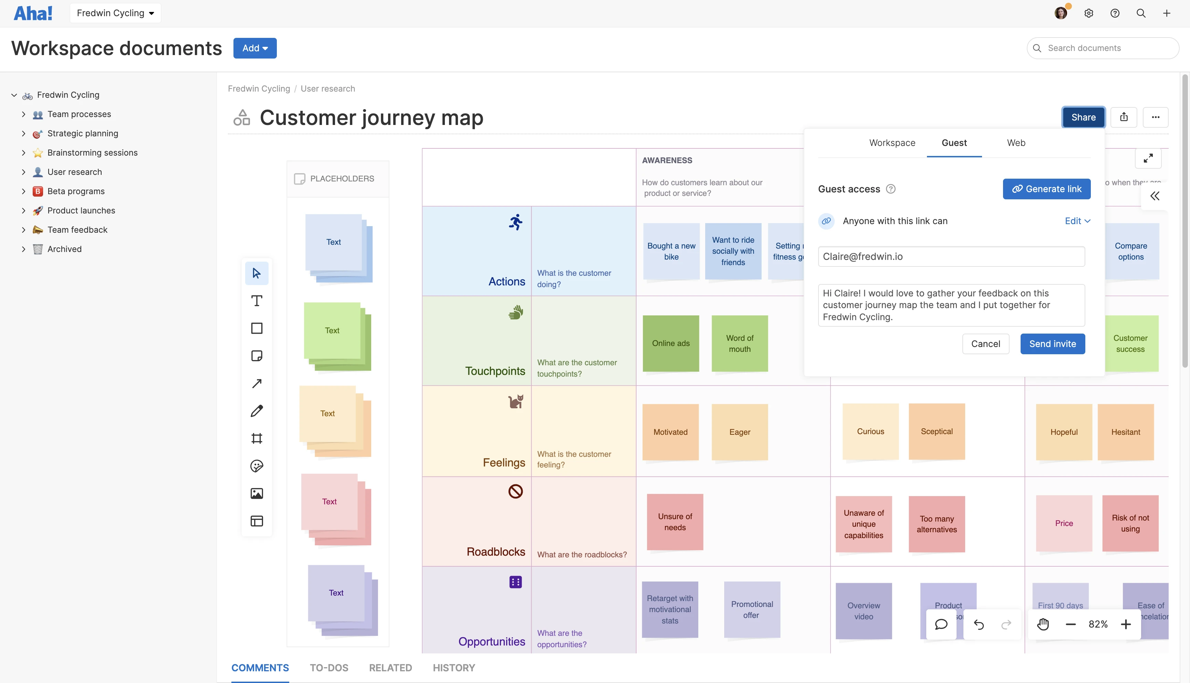This screenshot has width=1190, height=683.
Task: Collapse the Fredwin Cycling tree
Action: pyautogui.click(x=14, y=95)
